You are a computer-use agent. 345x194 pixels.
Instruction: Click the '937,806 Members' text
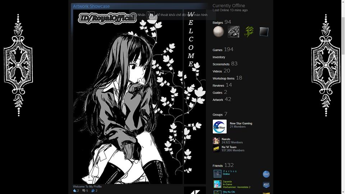233,151
